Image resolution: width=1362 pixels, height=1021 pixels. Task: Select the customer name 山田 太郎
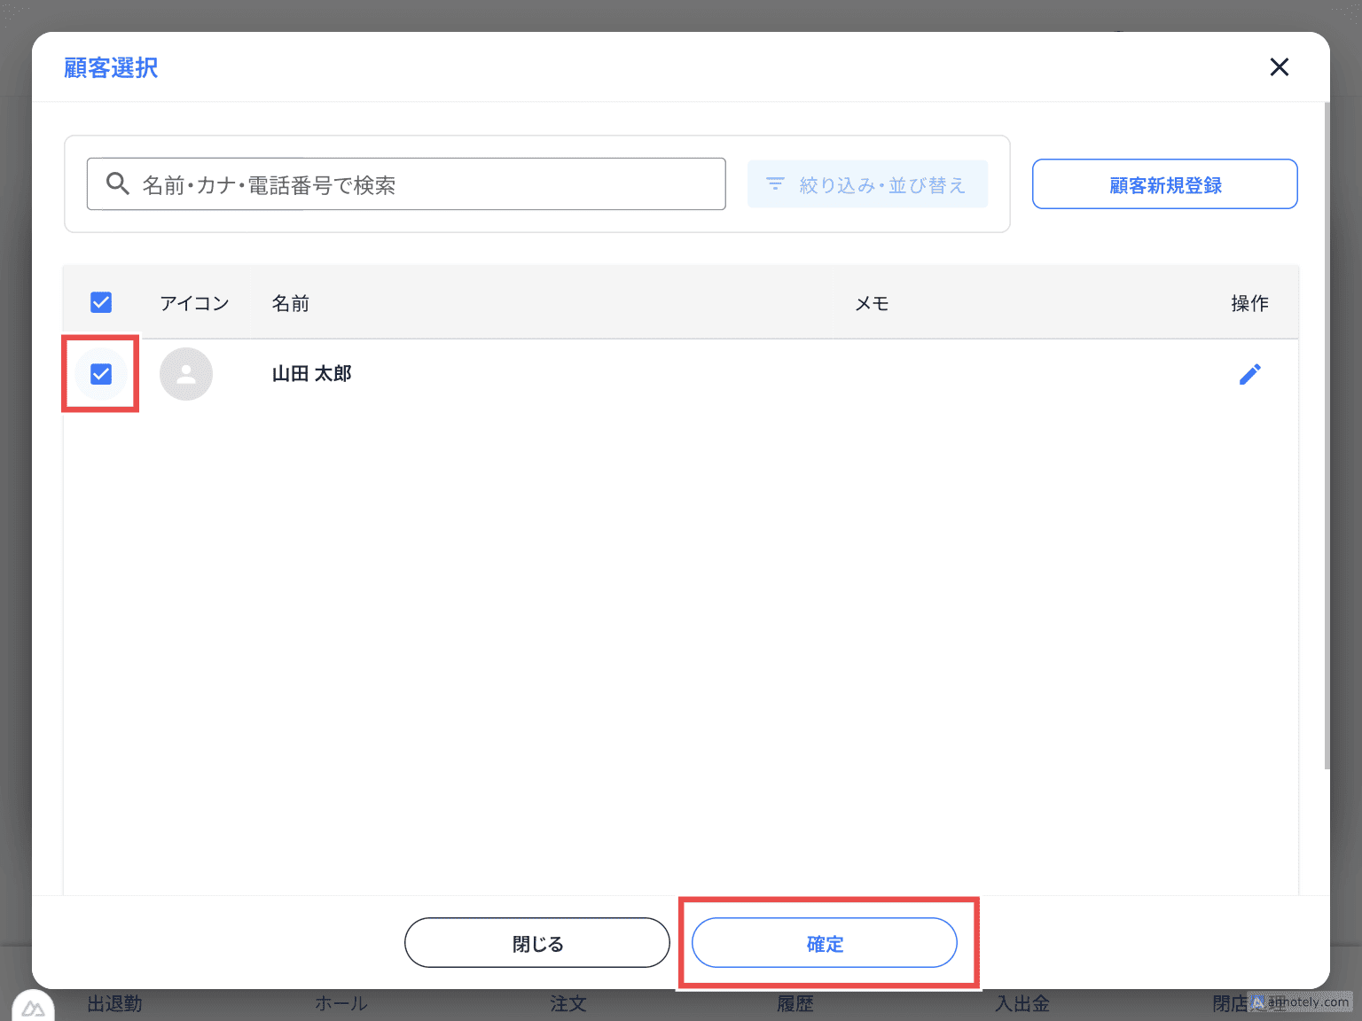point(311,374)
